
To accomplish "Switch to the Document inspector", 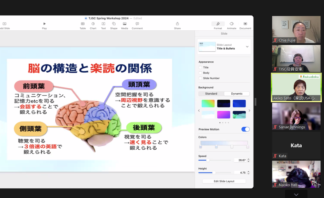I will (245, 24).
